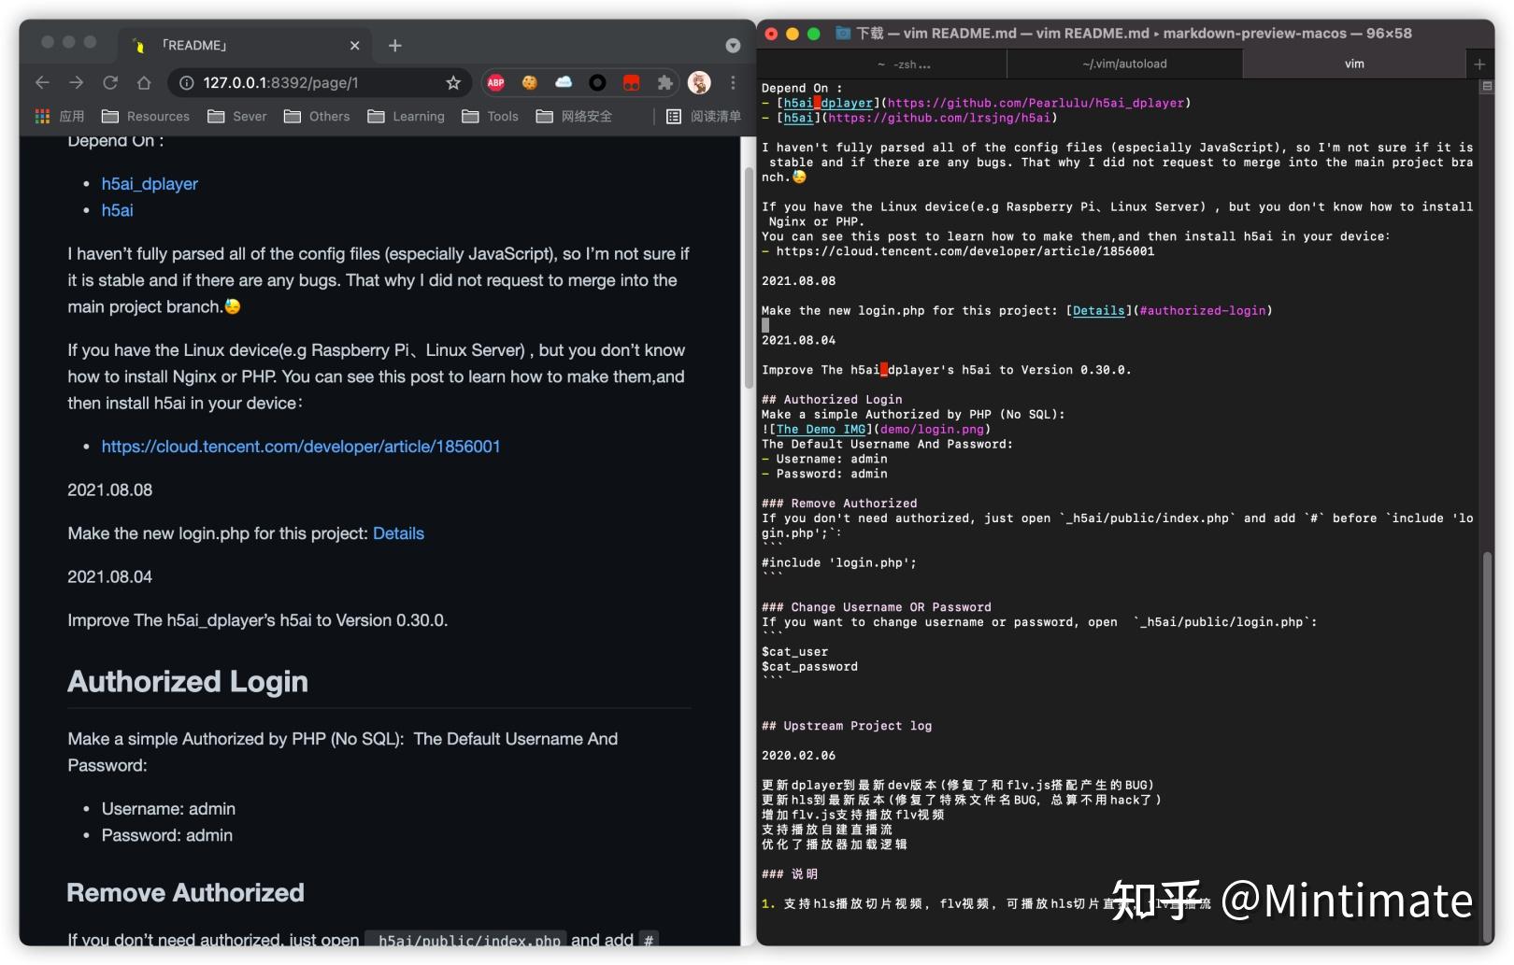The width and height of the screenshot is (1514, 965).
Task: Open the cloud extension in the toolbar
Action: (564, 82)
